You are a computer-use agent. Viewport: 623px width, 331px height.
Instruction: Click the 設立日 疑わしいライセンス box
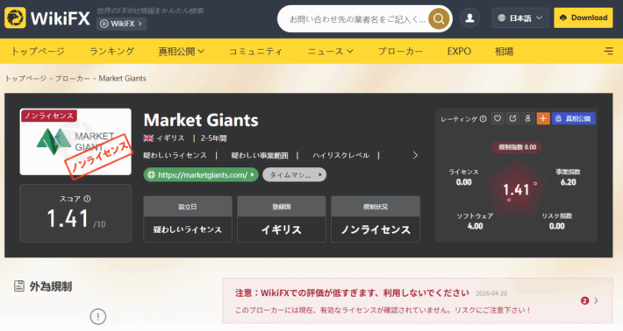(x=188, y=219)
